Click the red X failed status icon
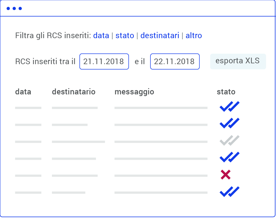This screenshot has width=276, height=219. click(x=225, y=175)
